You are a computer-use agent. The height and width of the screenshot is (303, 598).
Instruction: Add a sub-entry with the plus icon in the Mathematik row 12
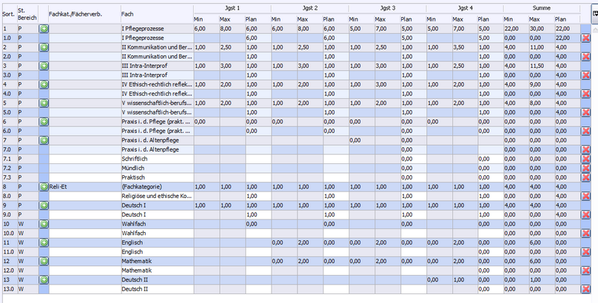pyautogui.click(x=44, y=261)
